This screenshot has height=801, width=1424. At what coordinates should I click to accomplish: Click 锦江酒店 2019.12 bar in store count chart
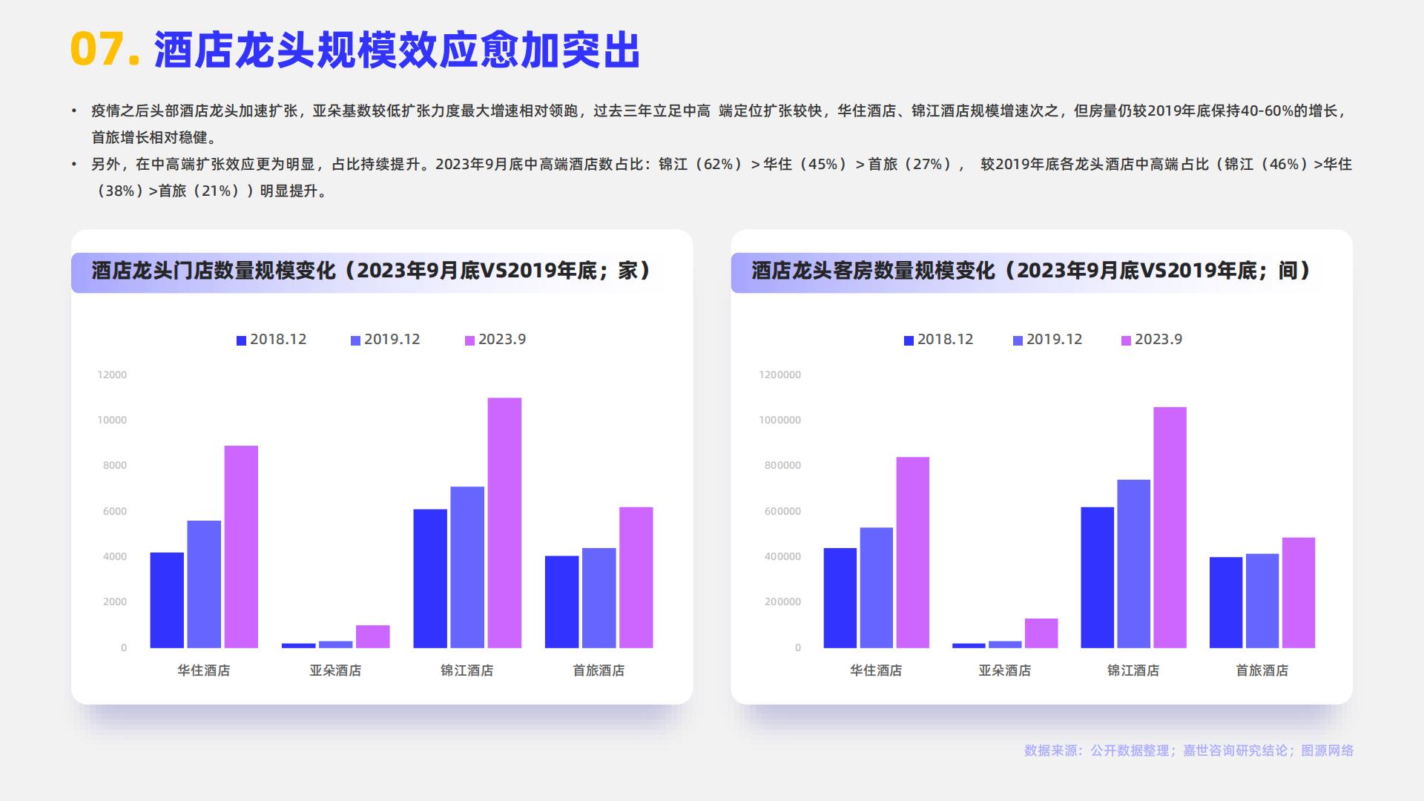point(467,567)
